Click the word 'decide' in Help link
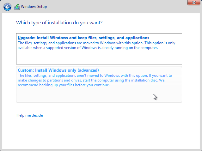Image resolution: width=202 pixels, height=151 pixels. tap(37, 115)
